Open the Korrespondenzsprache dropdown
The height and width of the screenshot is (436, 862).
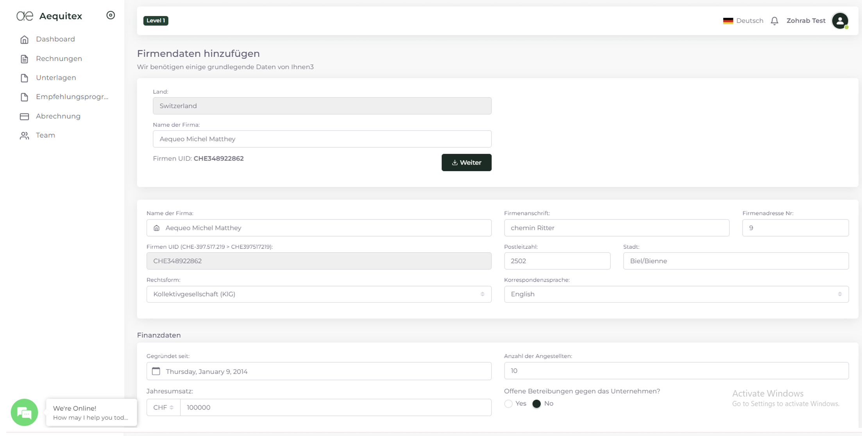pyautogui.click(x=676, y=294)
